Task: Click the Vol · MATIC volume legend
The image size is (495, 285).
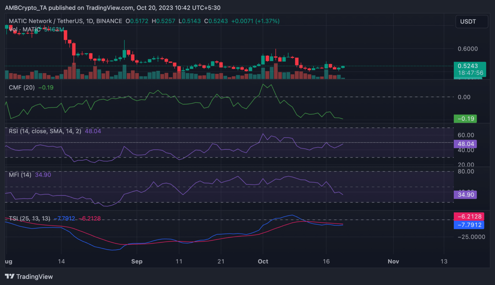Action: (25, 29)
